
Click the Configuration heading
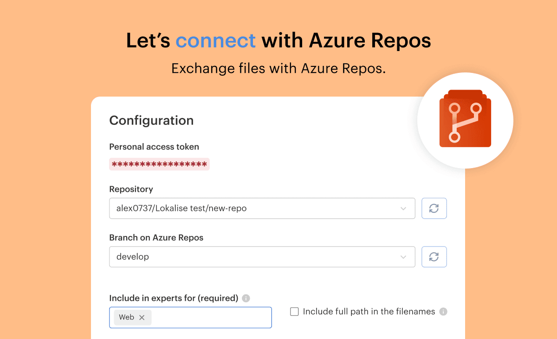pyautogui.click(x=151, y=121)
